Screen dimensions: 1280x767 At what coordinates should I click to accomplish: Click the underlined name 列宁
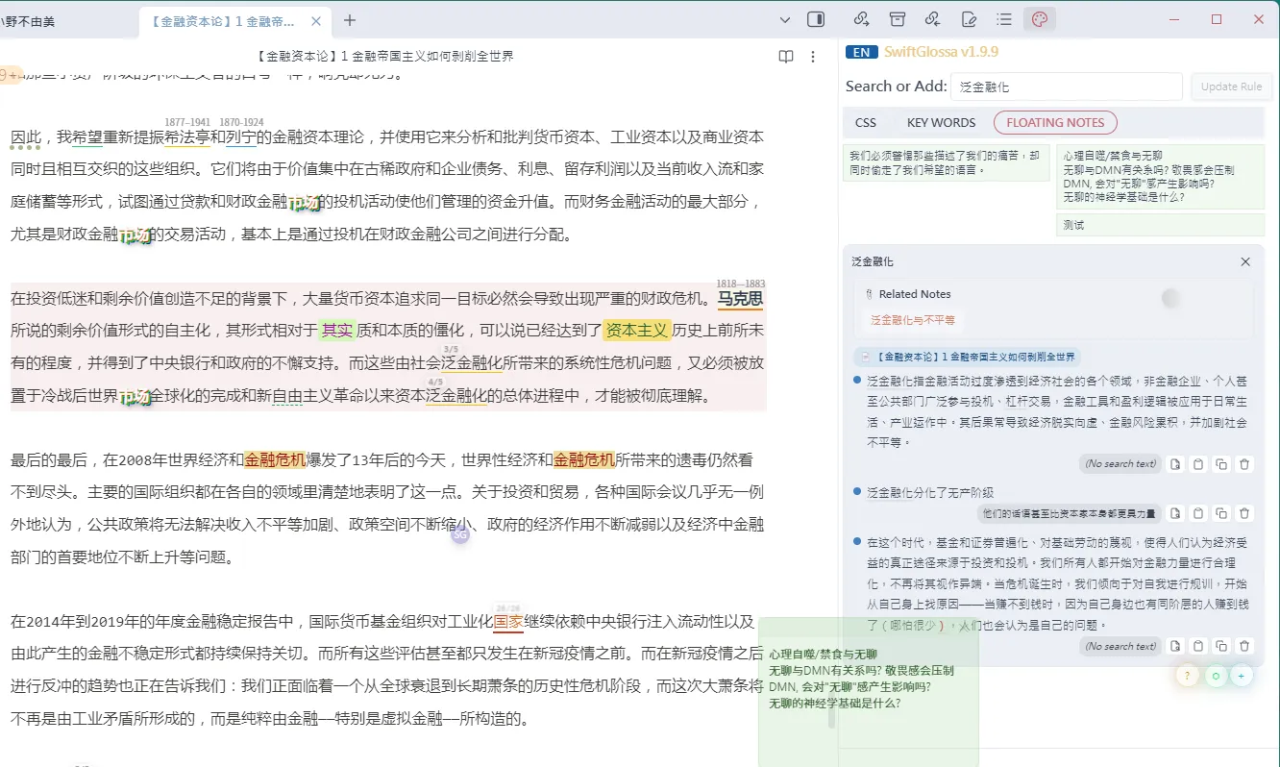click(241, 137)
